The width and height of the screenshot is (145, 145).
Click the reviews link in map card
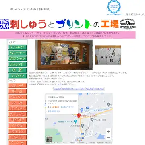click(67, 107)
